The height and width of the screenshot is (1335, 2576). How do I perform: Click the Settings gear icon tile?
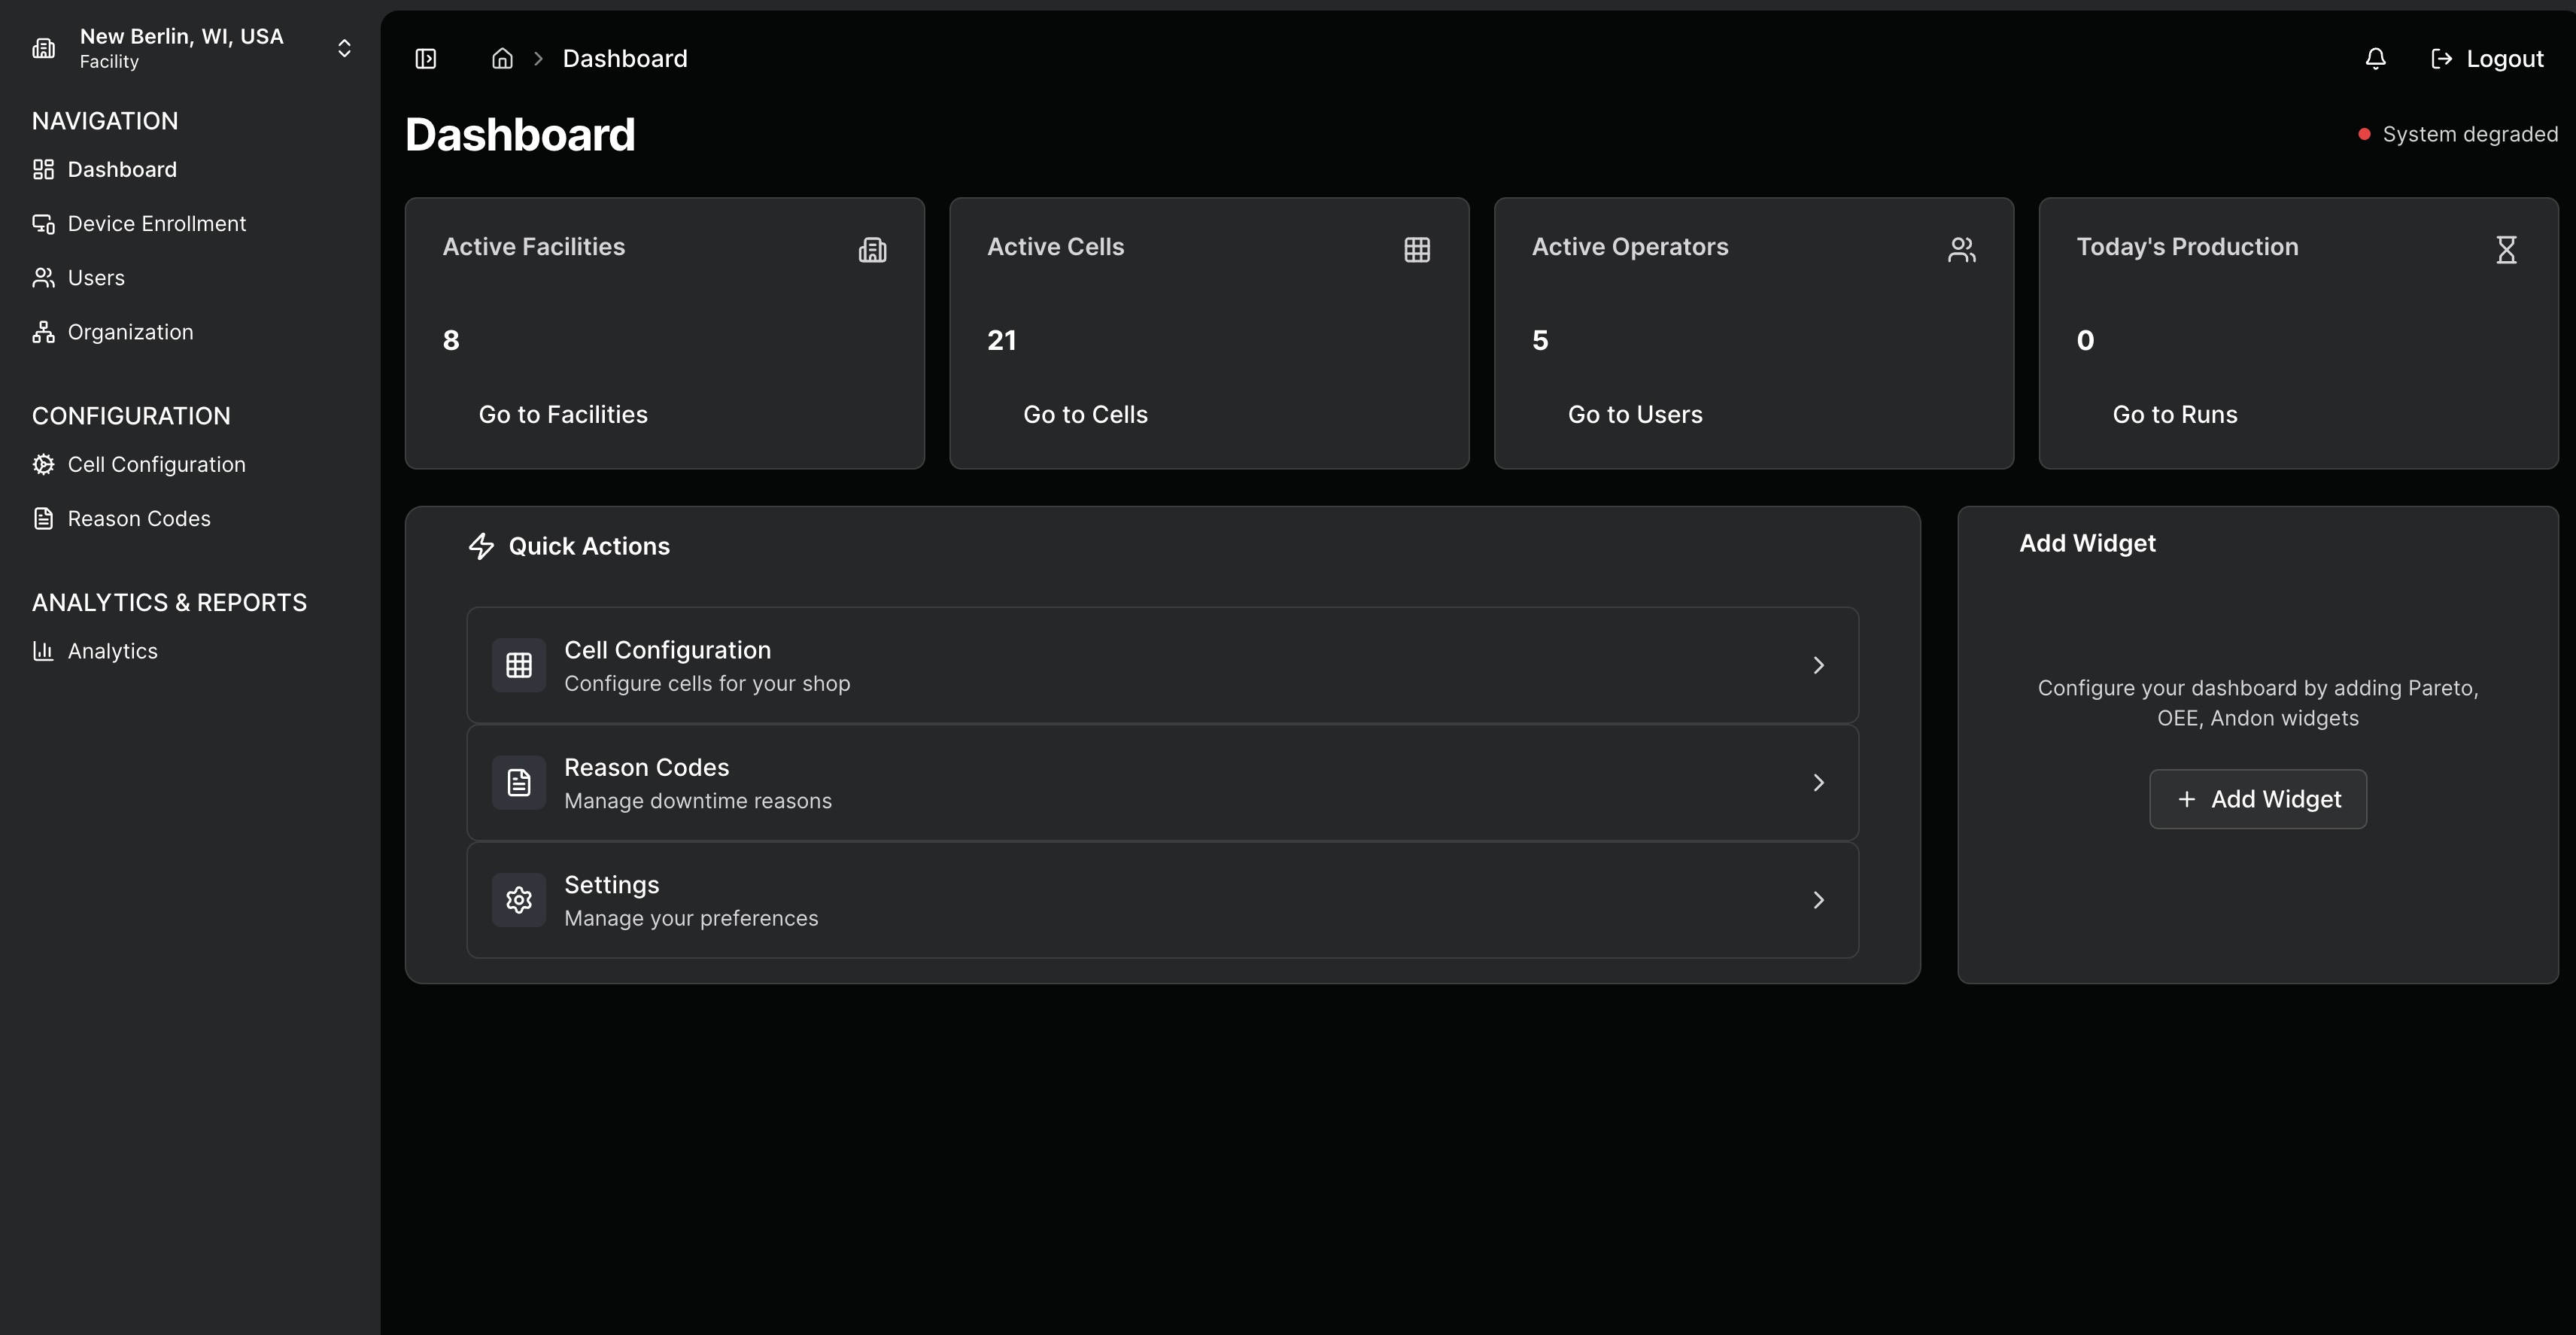pos(519,900)
